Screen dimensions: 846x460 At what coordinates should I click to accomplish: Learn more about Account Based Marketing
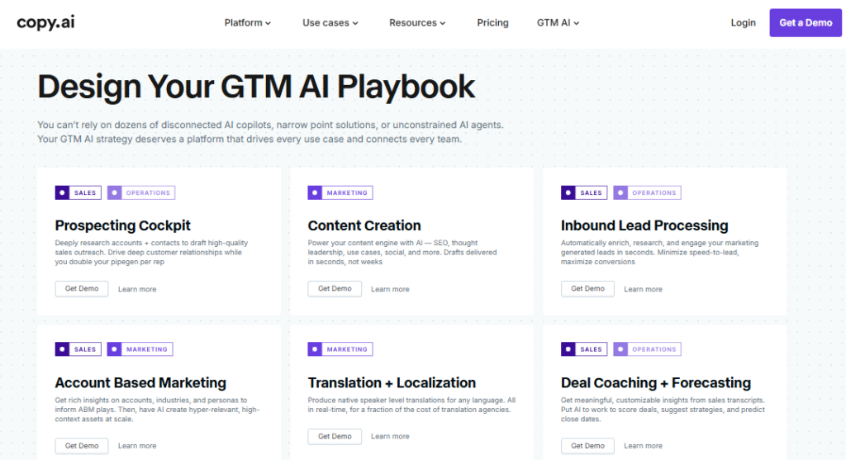[x=137, y=446]
